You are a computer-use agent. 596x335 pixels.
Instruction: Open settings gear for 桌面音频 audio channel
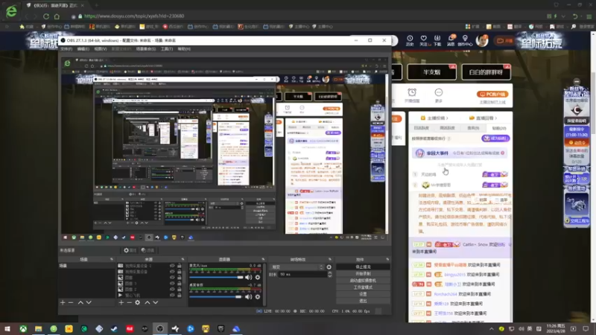point(258,296)
